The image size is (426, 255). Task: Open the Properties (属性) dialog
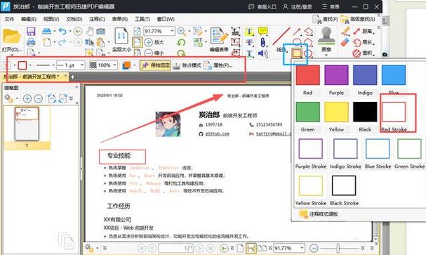coord(218,65)
